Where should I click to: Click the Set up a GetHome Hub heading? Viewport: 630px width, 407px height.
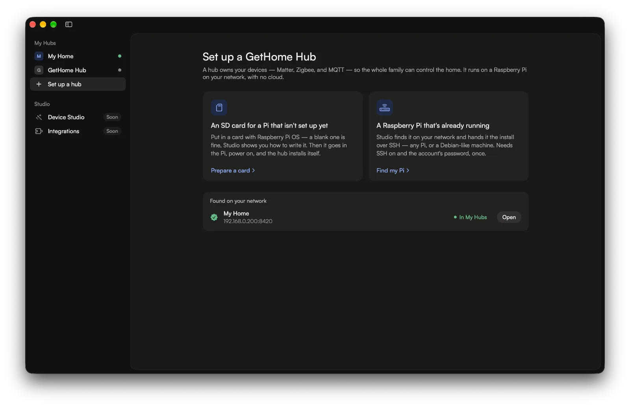point(259,57)
